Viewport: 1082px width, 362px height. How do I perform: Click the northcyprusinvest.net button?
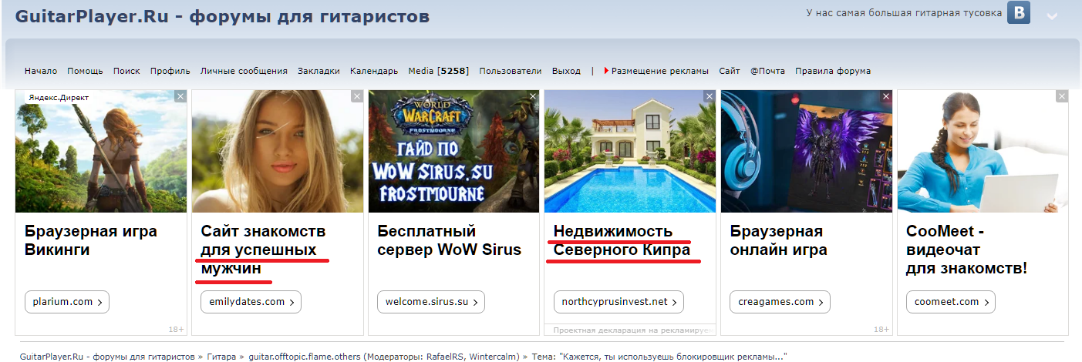(619, 302)
